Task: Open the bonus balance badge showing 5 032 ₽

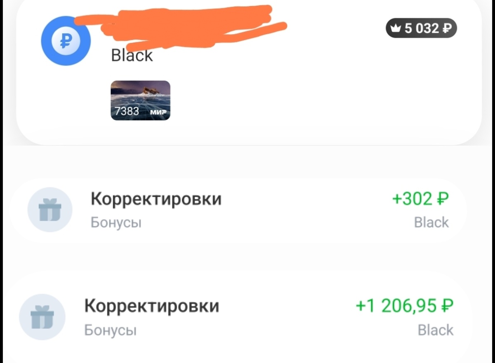Action: click(421, 28)
